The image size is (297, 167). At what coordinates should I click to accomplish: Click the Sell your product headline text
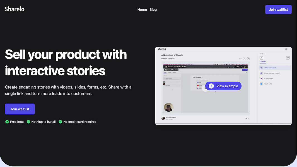[66, 62]
